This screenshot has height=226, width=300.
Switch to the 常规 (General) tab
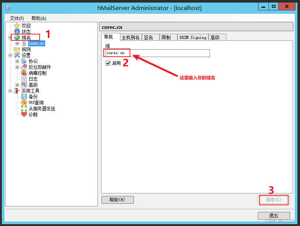pyautogui.click(x=111, y=37)
